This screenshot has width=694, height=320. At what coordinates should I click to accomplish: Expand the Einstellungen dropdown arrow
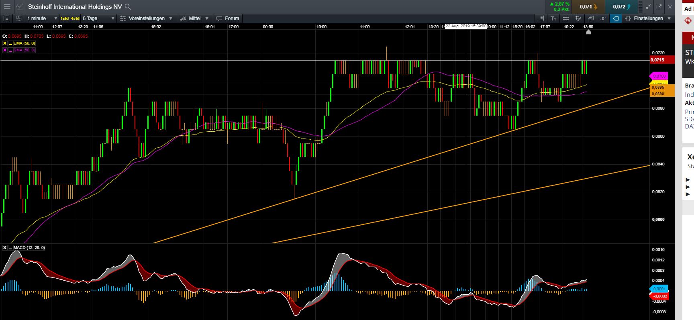(669, 18)
